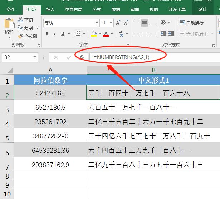Open the Page Layout (页面布局) tab
This screenshot has height=199, width=220.
click(x=74, y=10)
